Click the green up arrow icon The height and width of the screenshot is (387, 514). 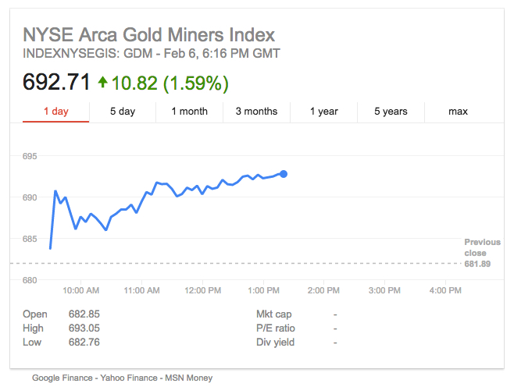pyautogui.click(x=102, y=81)
